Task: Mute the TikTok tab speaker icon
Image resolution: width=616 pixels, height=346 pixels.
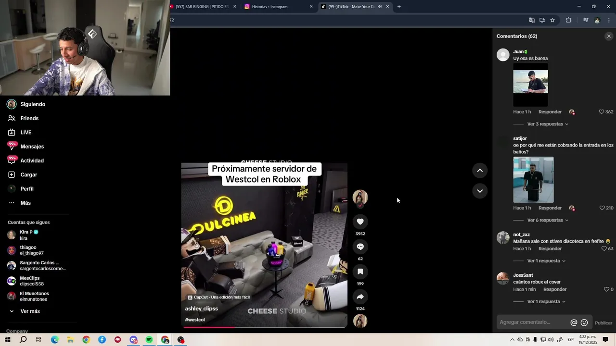Action: tap(380, 7)
